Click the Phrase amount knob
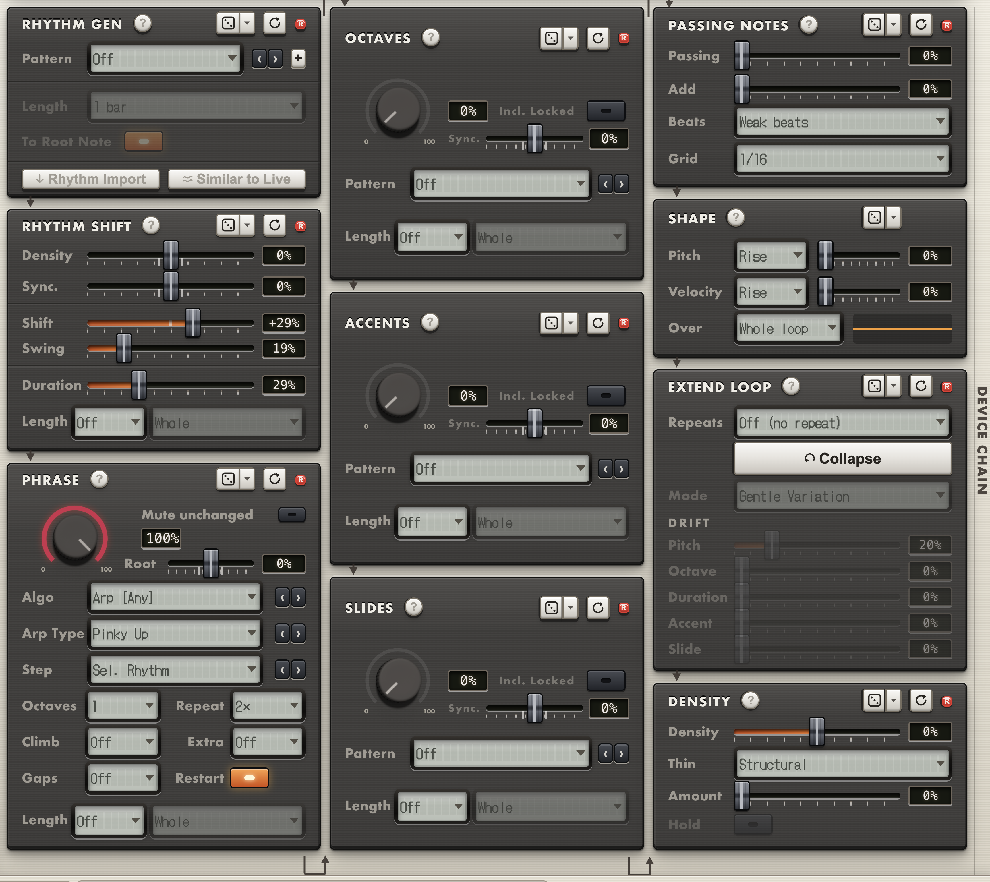Screen dimensions: 990x882 75,538
